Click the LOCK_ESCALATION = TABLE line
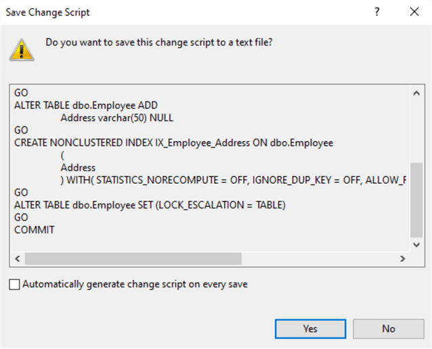The image size is (432, 349). tap(150, 205)
